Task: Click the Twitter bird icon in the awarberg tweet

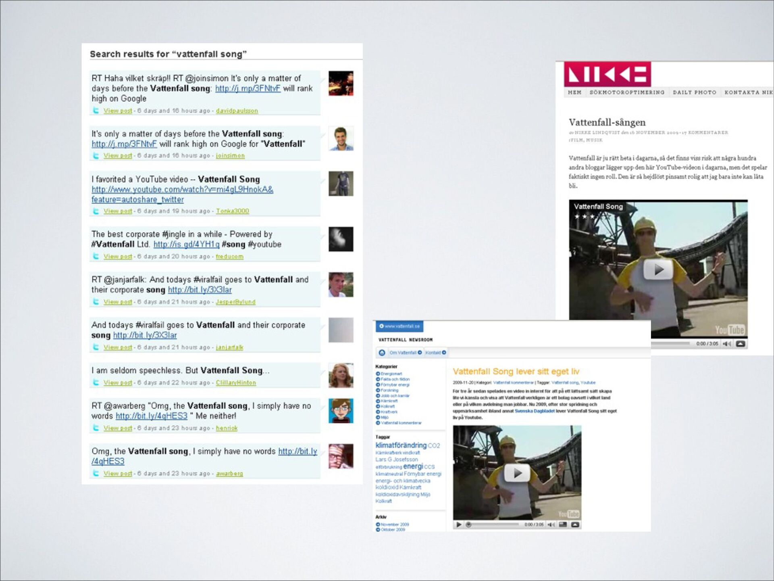Action: click(96, 473)
